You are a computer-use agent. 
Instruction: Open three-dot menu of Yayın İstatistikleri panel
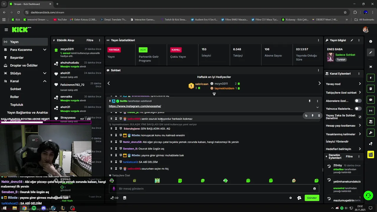pos(318,40)
